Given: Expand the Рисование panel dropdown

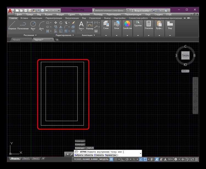Looking at the screenshot, I should click(x=30, y=35).
